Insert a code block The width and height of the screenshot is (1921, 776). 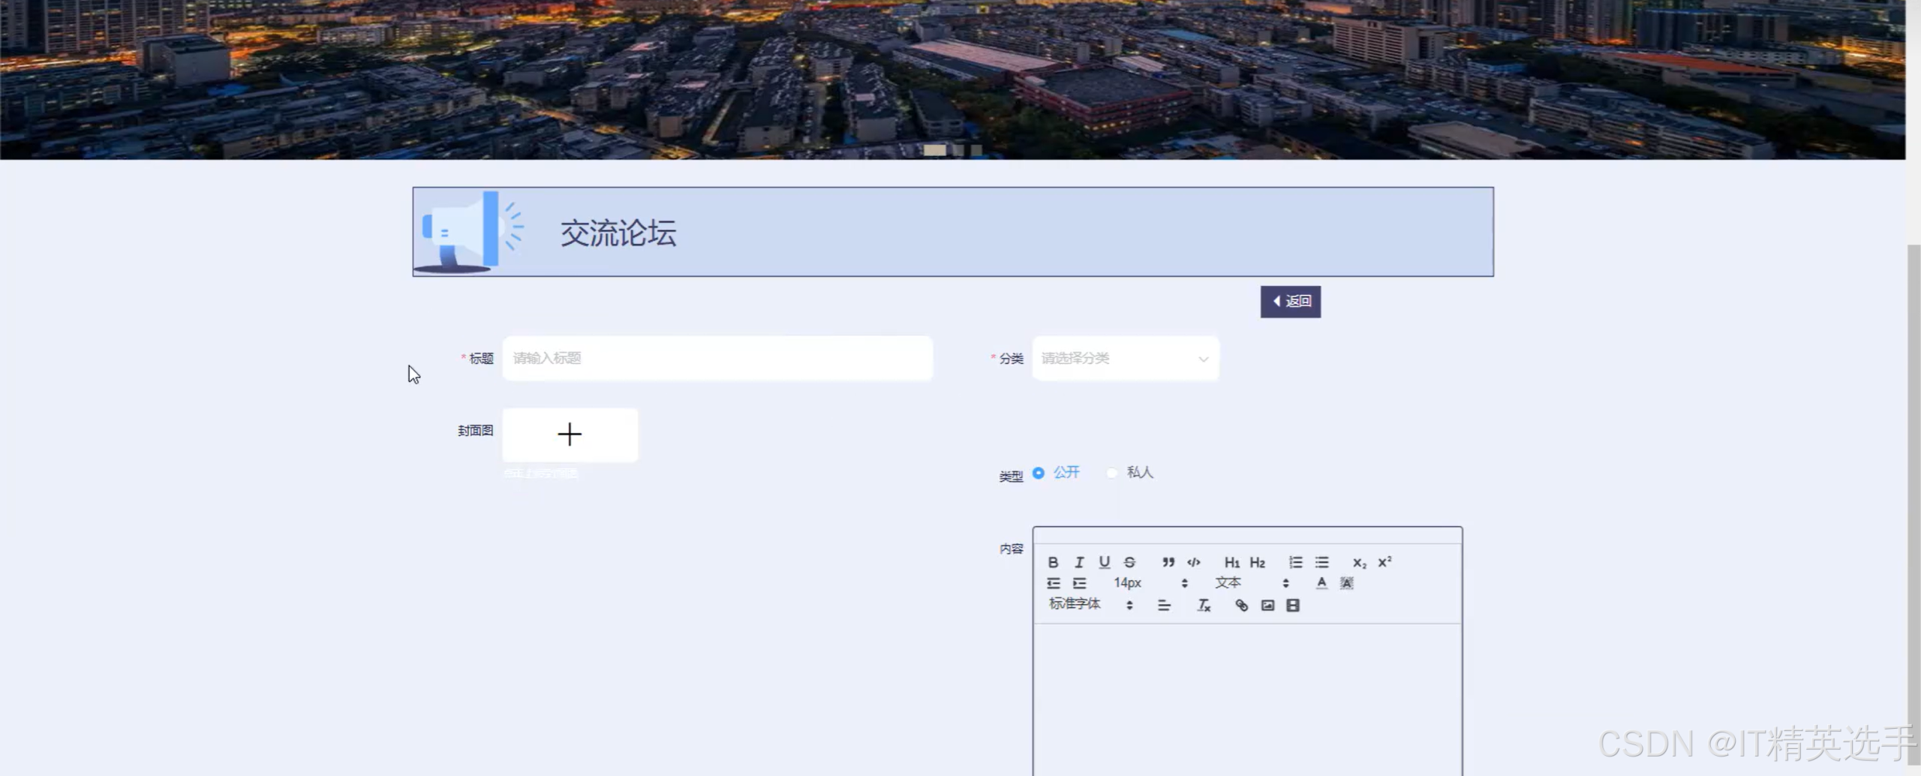click(x=1193, y=562)
